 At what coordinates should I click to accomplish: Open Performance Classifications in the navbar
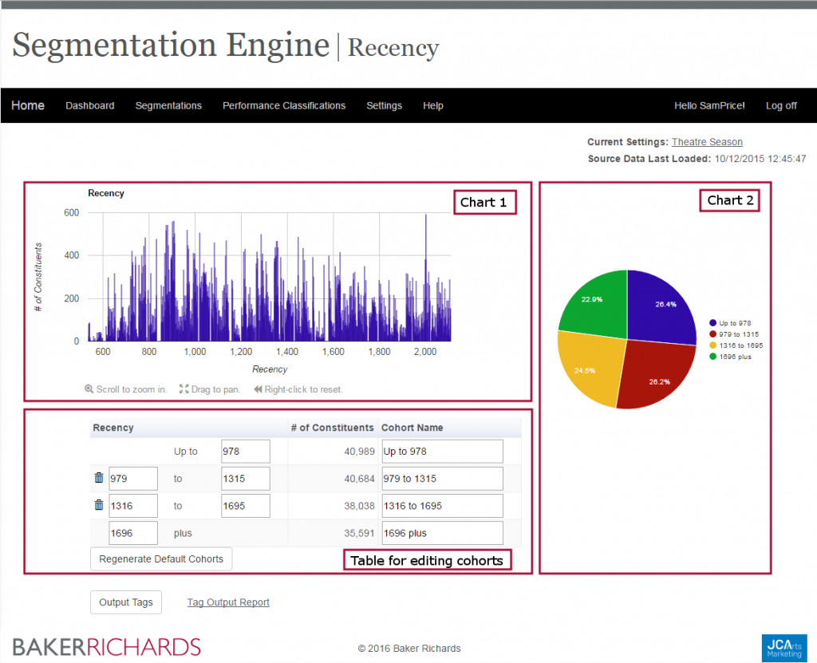click(284, 105)
